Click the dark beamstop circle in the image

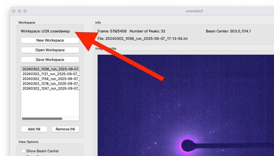click(188, 145)
